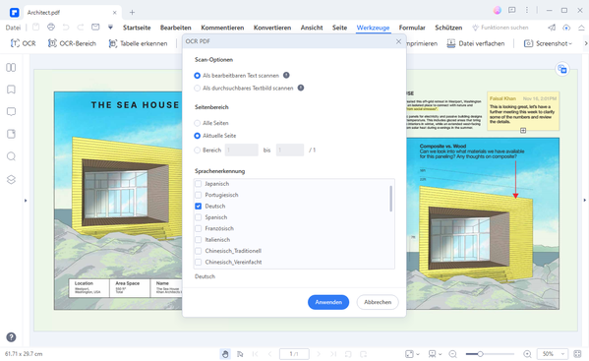Viewport: 589px width, 361px height.
Task: Check the Französisch language box
Action: pos(199,228)
